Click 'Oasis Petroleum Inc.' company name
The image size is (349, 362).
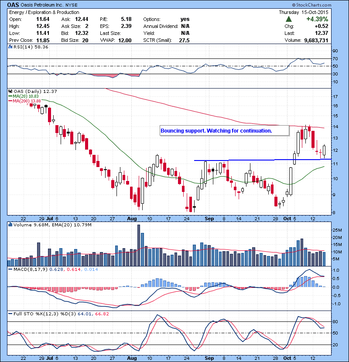coord(42,5)
